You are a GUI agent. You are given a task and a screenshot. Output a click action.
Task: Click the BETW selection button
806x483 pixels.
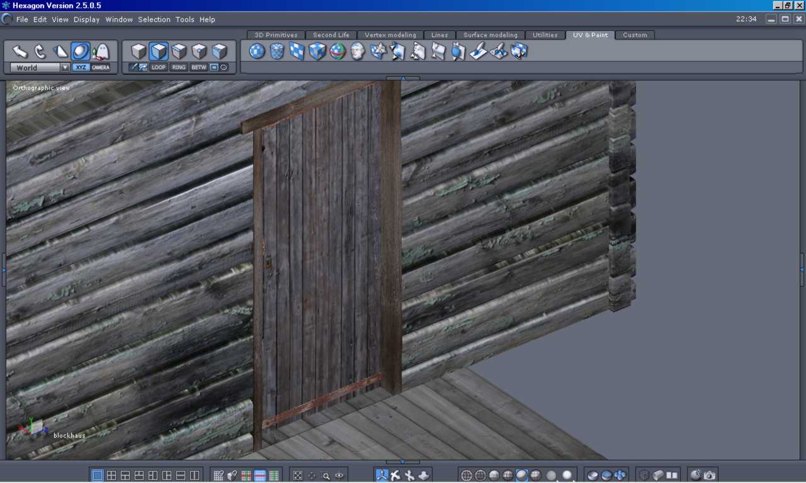click(x=199, y=67)
